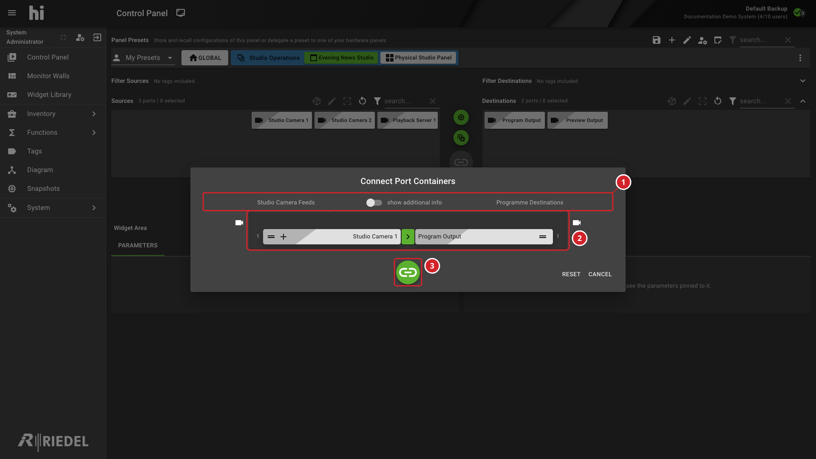Select the Preview Output destination port
The width and height of the screenshot is (816, 459).
coord(577,120)
